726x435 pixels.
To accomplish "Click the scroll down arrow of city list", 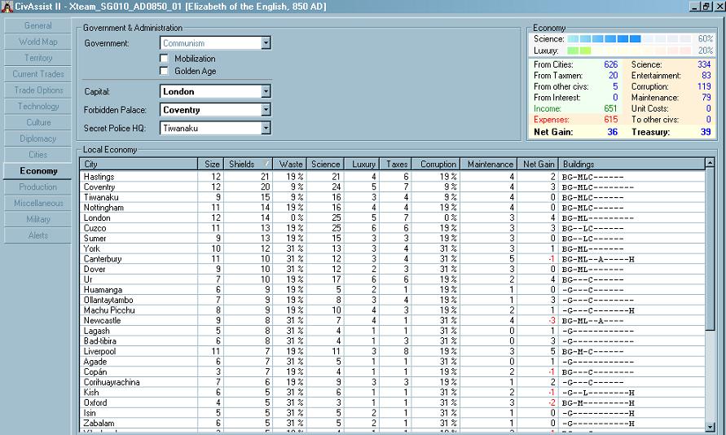I will [710, 427].
